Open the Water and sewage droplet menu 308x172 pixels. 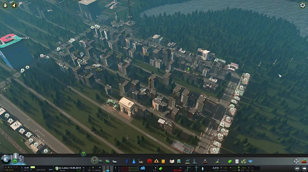click(x=134, y=161)
